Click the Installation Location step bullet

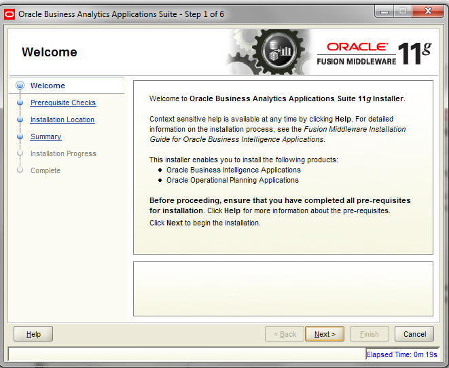click(x=20, y=119)
